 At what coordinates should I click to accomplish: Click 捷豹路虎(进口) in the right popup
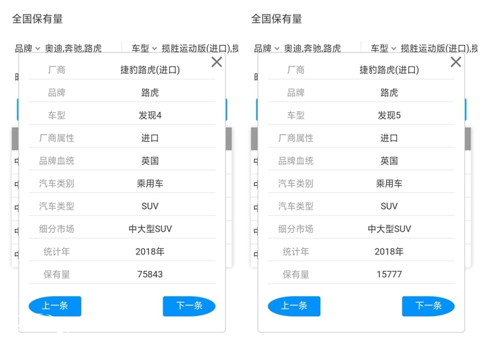(389, 70)
